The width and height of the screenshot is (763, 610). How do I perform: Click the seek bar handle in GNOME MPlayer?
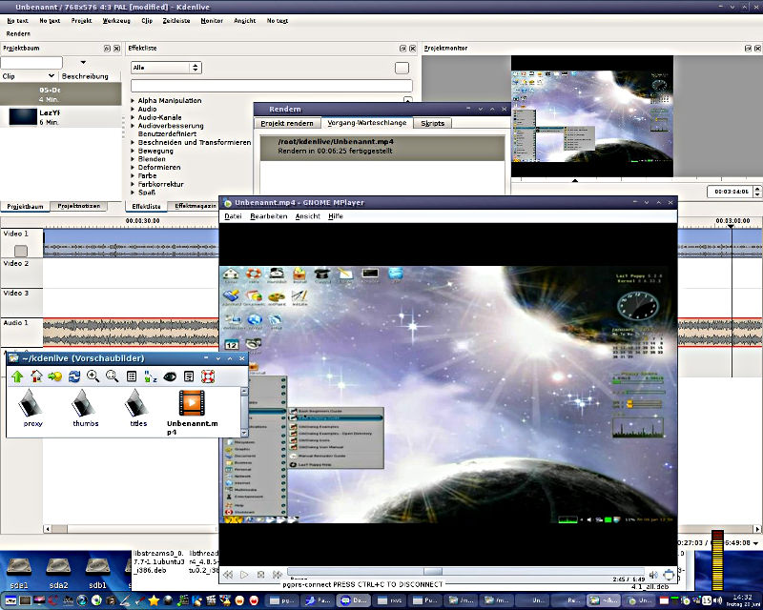click(x=433, y=572)
